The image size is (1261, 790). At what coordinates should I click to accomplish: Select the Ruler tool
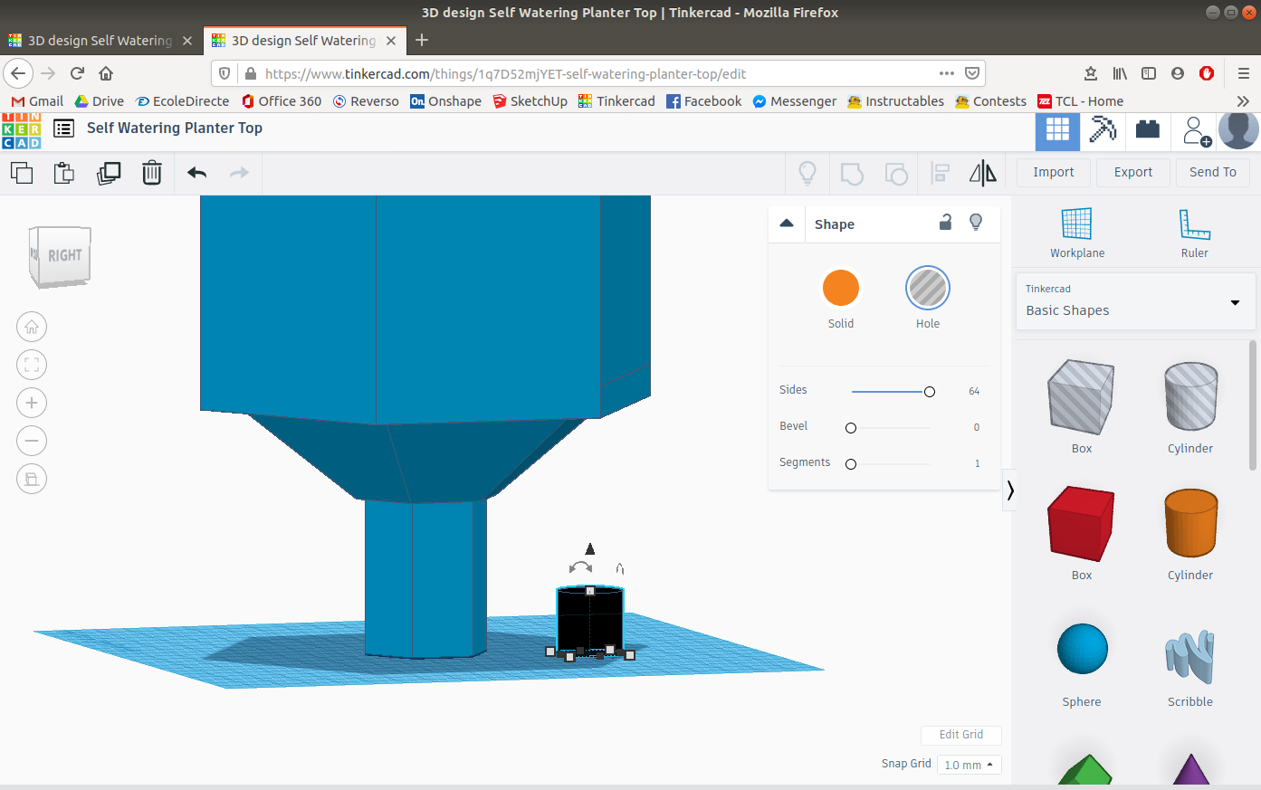pos(1193,232)
